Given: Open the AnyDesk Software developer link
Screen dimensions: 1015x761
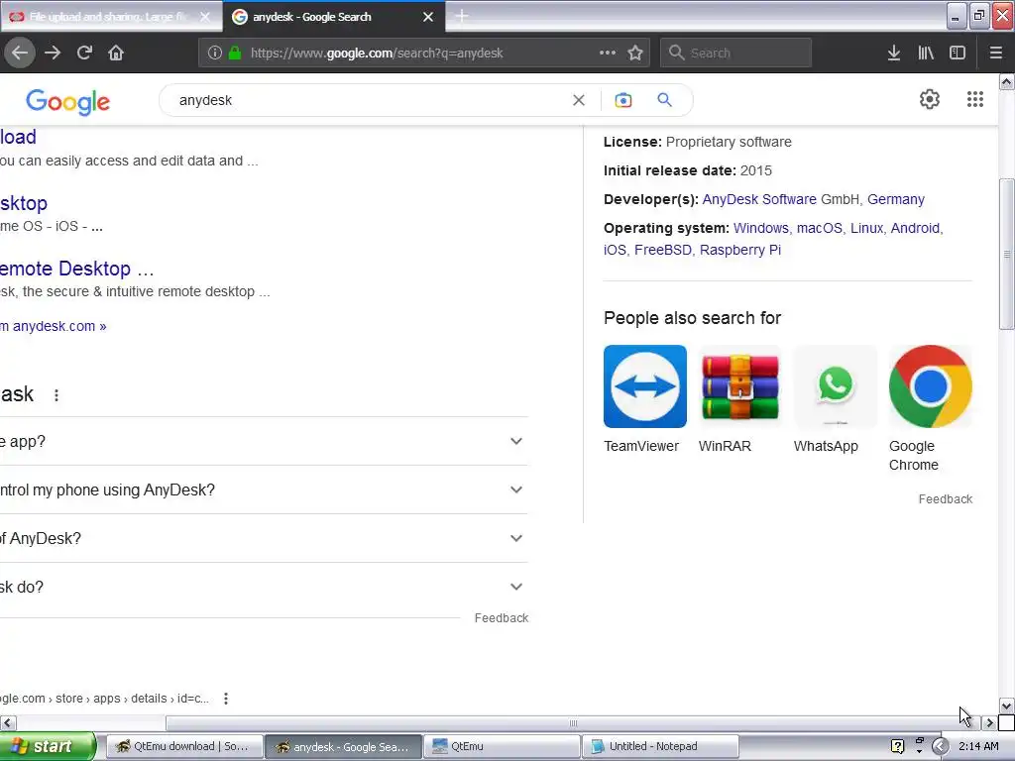Looking at the screenshot, I should [x=759, y=199].
